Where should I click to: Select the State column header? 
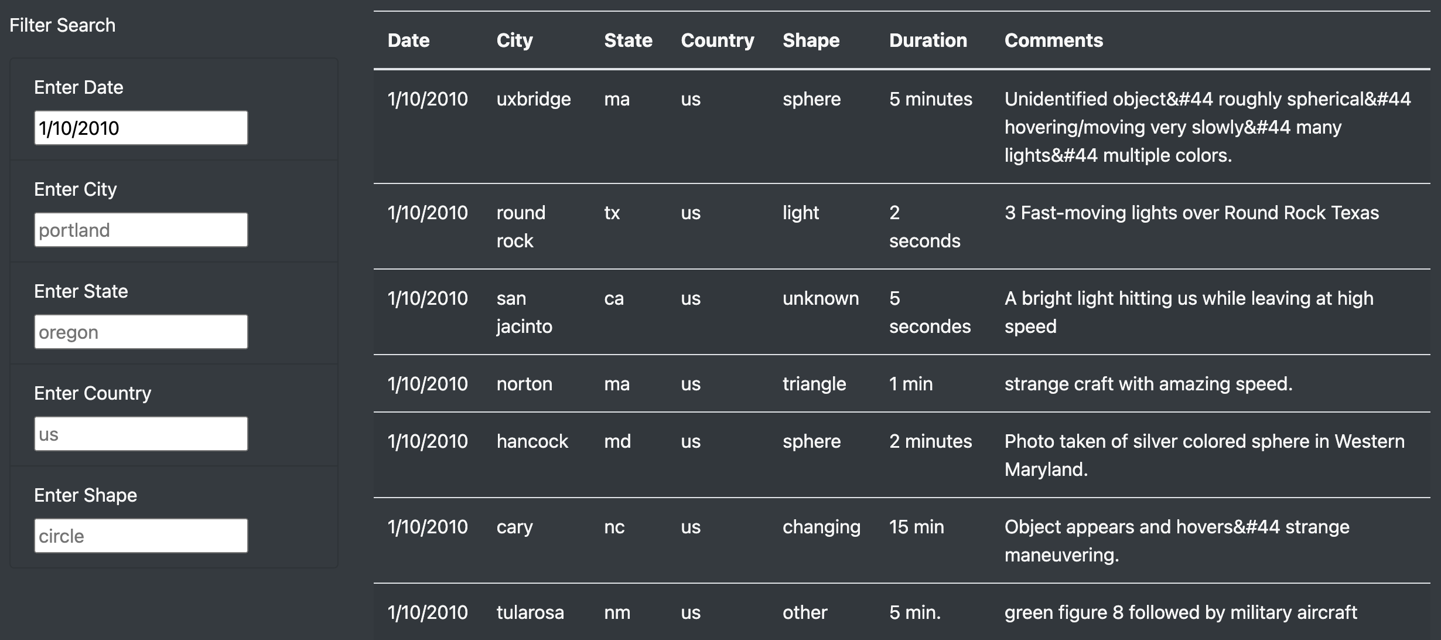point(629,40)
